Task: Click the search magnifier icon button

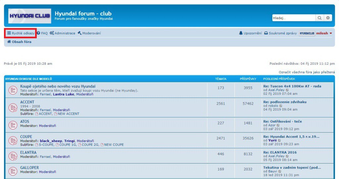Action: click(319, 18)
